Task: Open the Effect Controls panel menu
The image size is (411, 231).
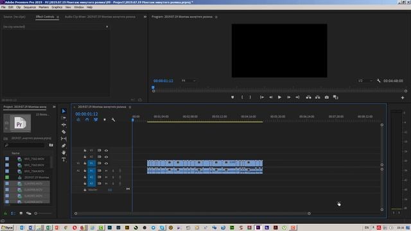Action: (58, 17)
